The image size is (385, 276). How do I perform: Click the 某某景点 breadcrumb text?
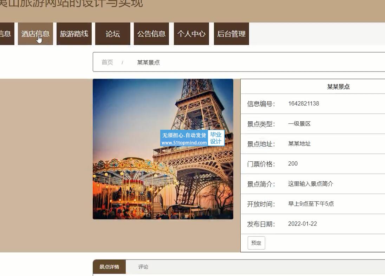pos(148,62)
